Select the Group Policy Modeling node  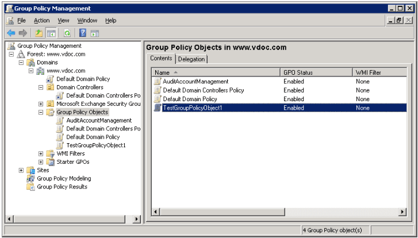click(x=64, y=178)
